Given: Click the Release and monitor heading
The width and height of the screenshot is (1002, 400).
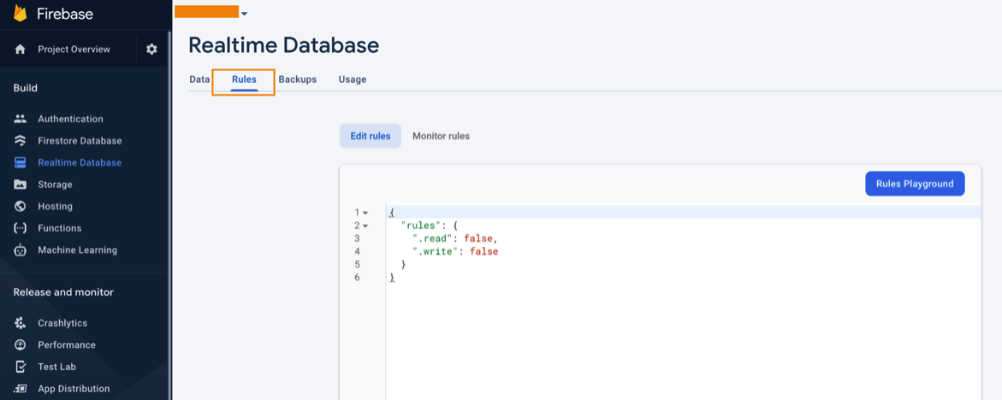Looking at the screenshot, I should pos(64,292).
